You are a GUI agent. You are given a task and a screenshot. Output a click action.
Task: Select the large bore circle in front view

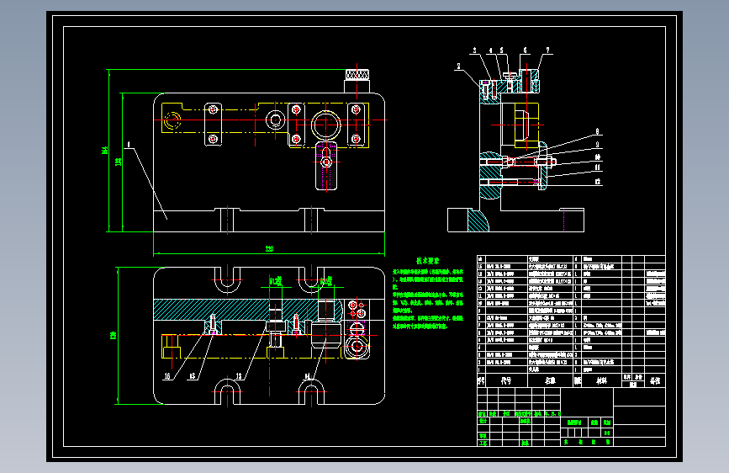click(326, 125)
